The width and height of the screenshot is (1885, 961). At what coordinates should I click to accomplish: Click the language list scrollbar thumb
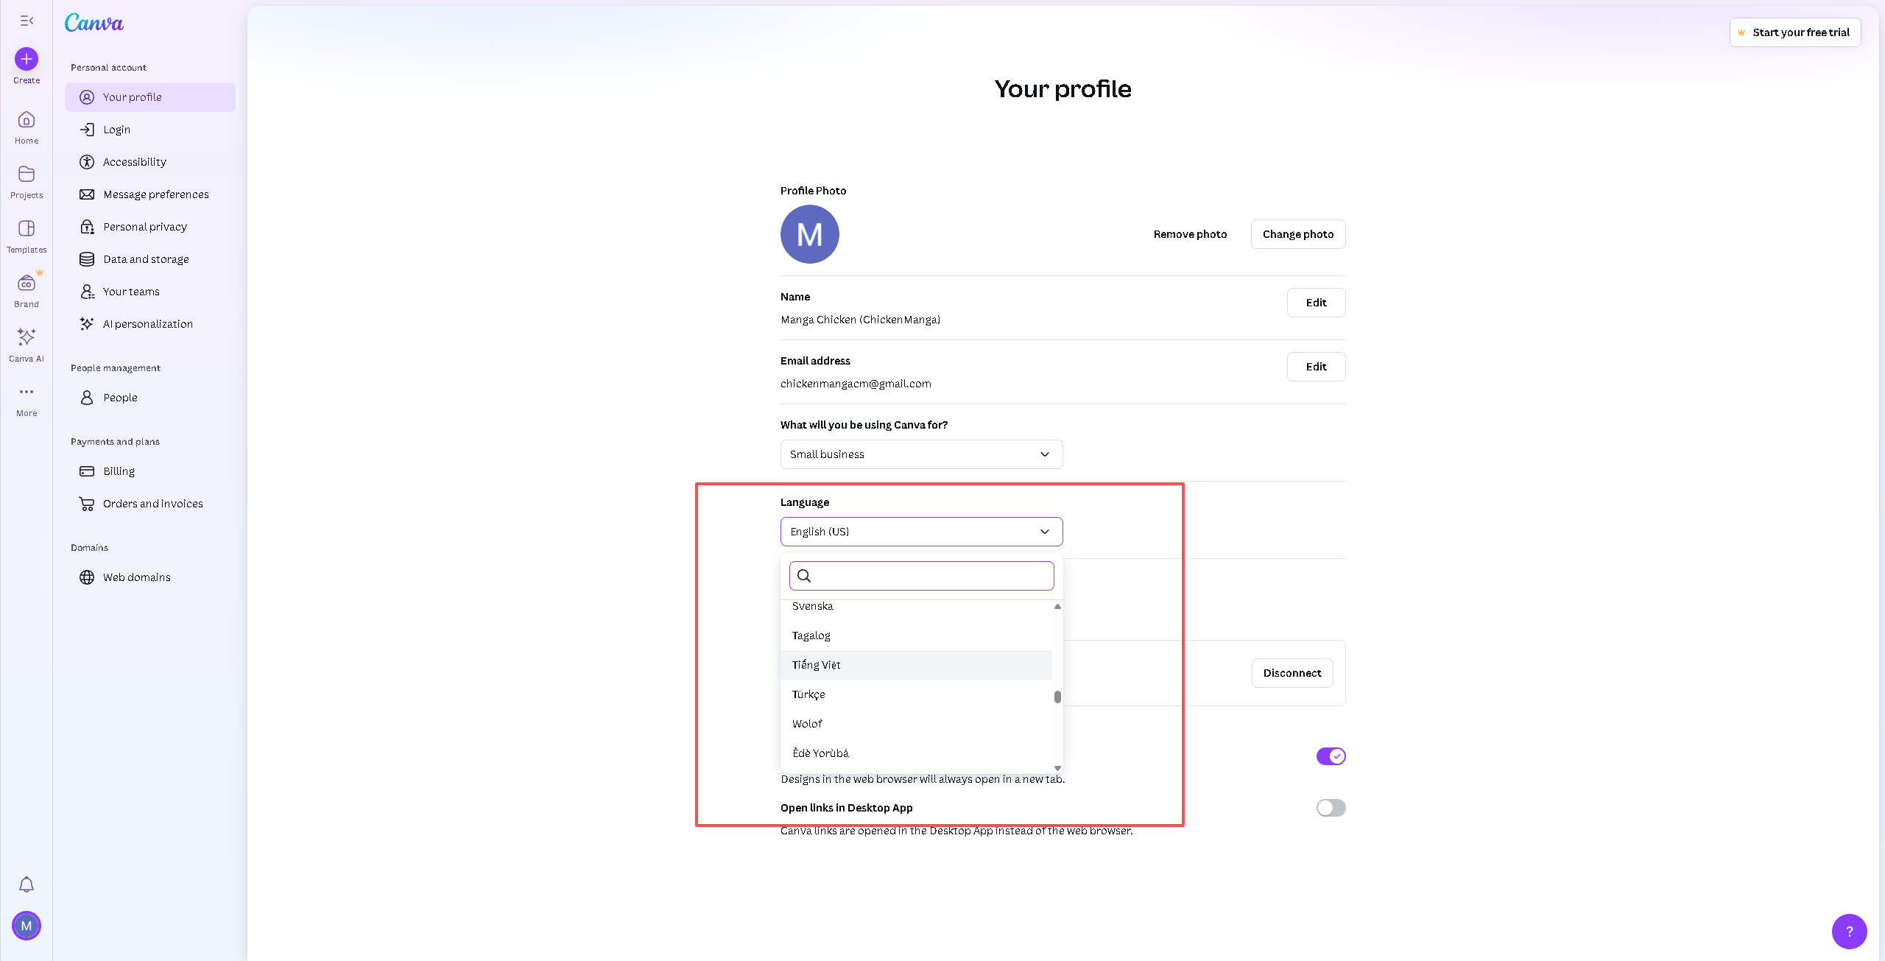coord(1057,697)
